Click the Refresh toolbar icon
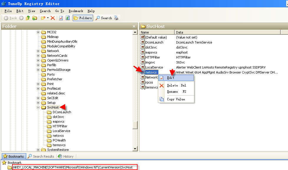 click(68, 18)
